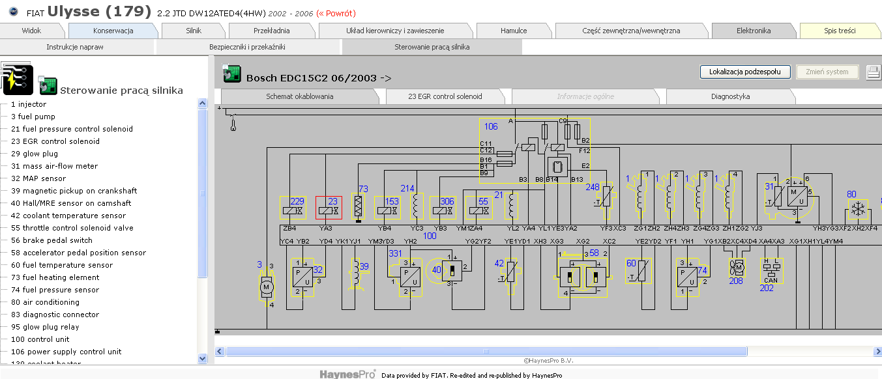Select component 80 air conditioning snowflake symbol
882x379 pixels.
(x=859, y=210)
